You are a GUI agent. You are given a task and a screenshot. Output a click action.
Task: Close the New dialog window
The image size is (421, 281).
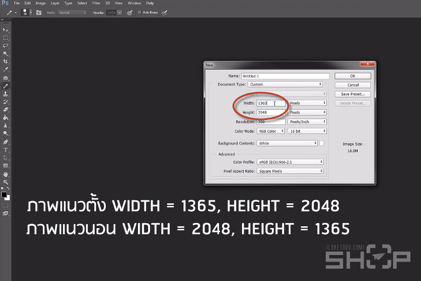coord(368,64)
